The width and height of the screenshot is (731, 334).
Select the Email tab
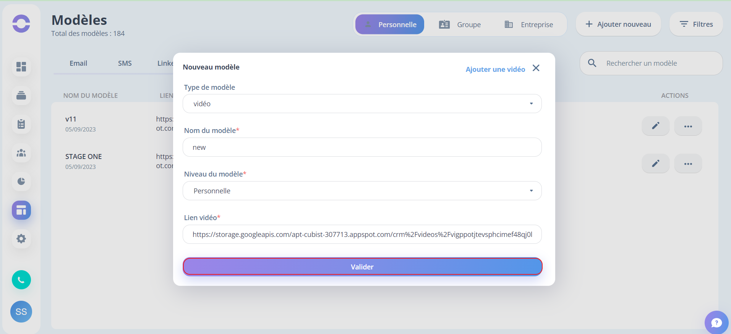pos(78,63)
